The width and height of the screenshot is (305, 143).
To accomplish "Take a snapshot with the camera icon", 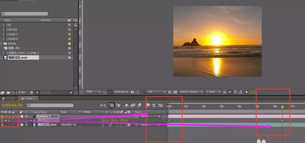I will point(132,92).
